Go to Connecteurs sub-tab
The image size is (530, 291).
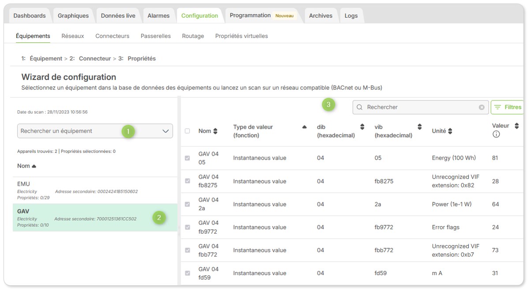pyautogui.click(x=112, y=36)
